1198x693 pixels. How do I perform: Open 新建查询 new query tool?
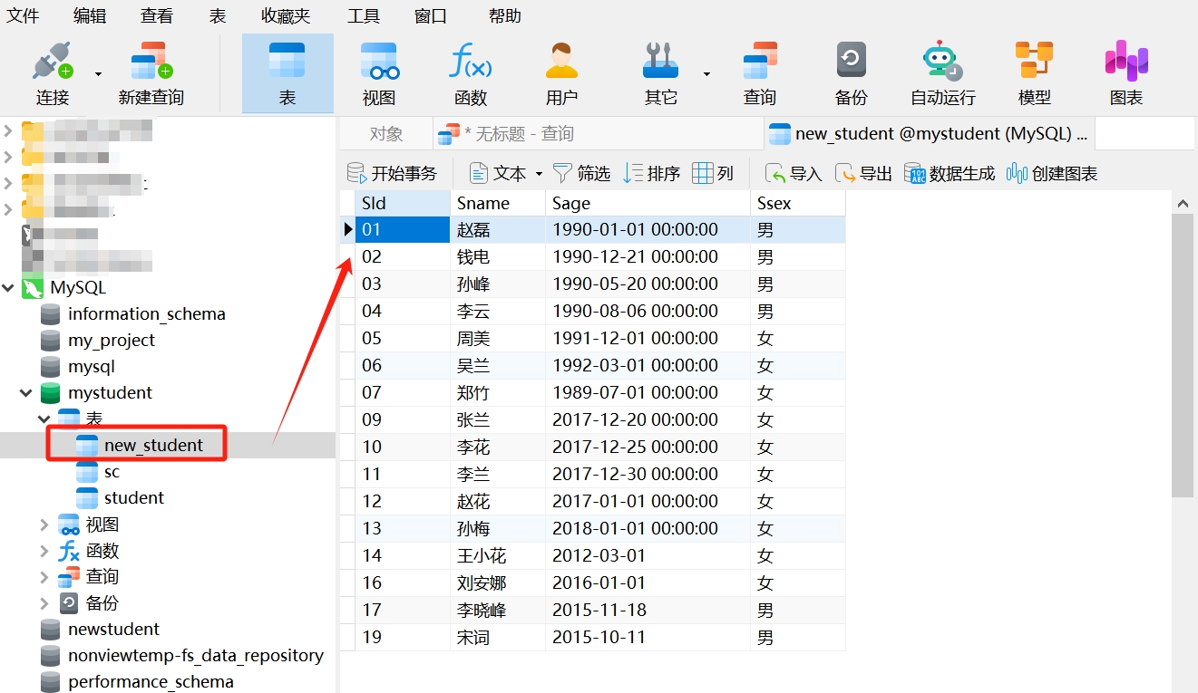[x=151, y=63]
